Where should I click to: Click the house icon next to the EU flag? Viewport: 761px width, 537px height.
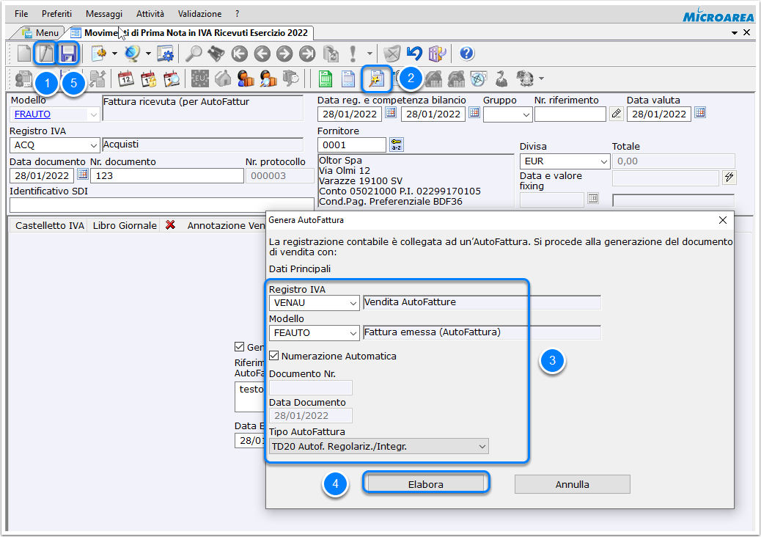223,78
